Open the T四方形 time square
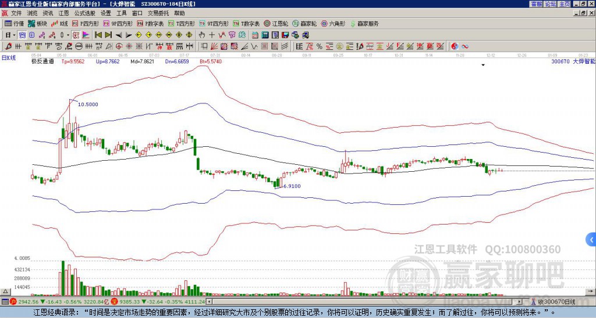Screen dimensions: 596x318 click(x=182, y=23)
